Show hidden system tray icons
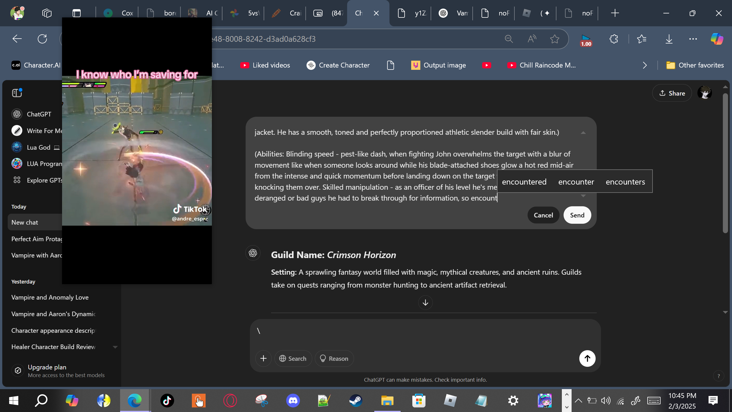Image resolution: width=732 pixels, height=412 pixels. pyautogui.click(x=578, y=401)
